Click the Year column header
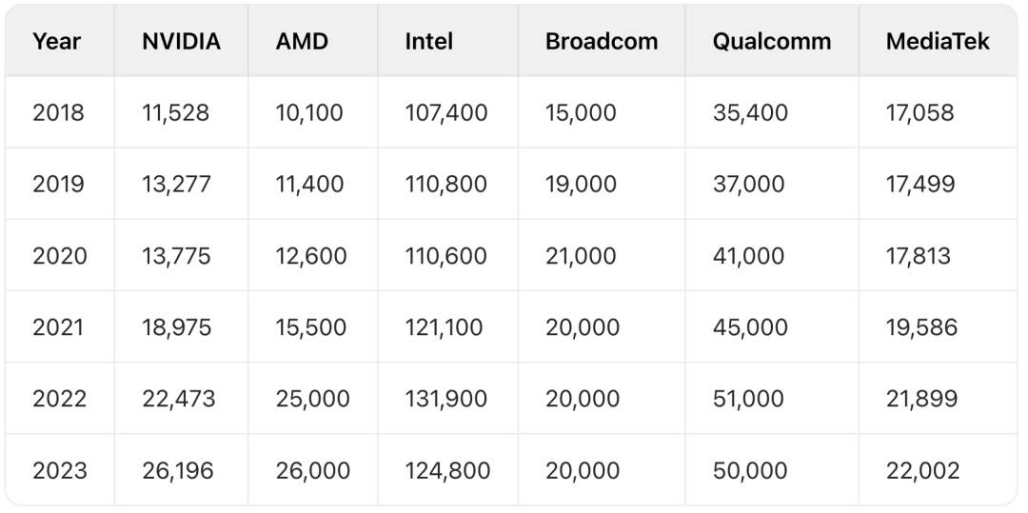1028x513 pixels. [57, 41]
